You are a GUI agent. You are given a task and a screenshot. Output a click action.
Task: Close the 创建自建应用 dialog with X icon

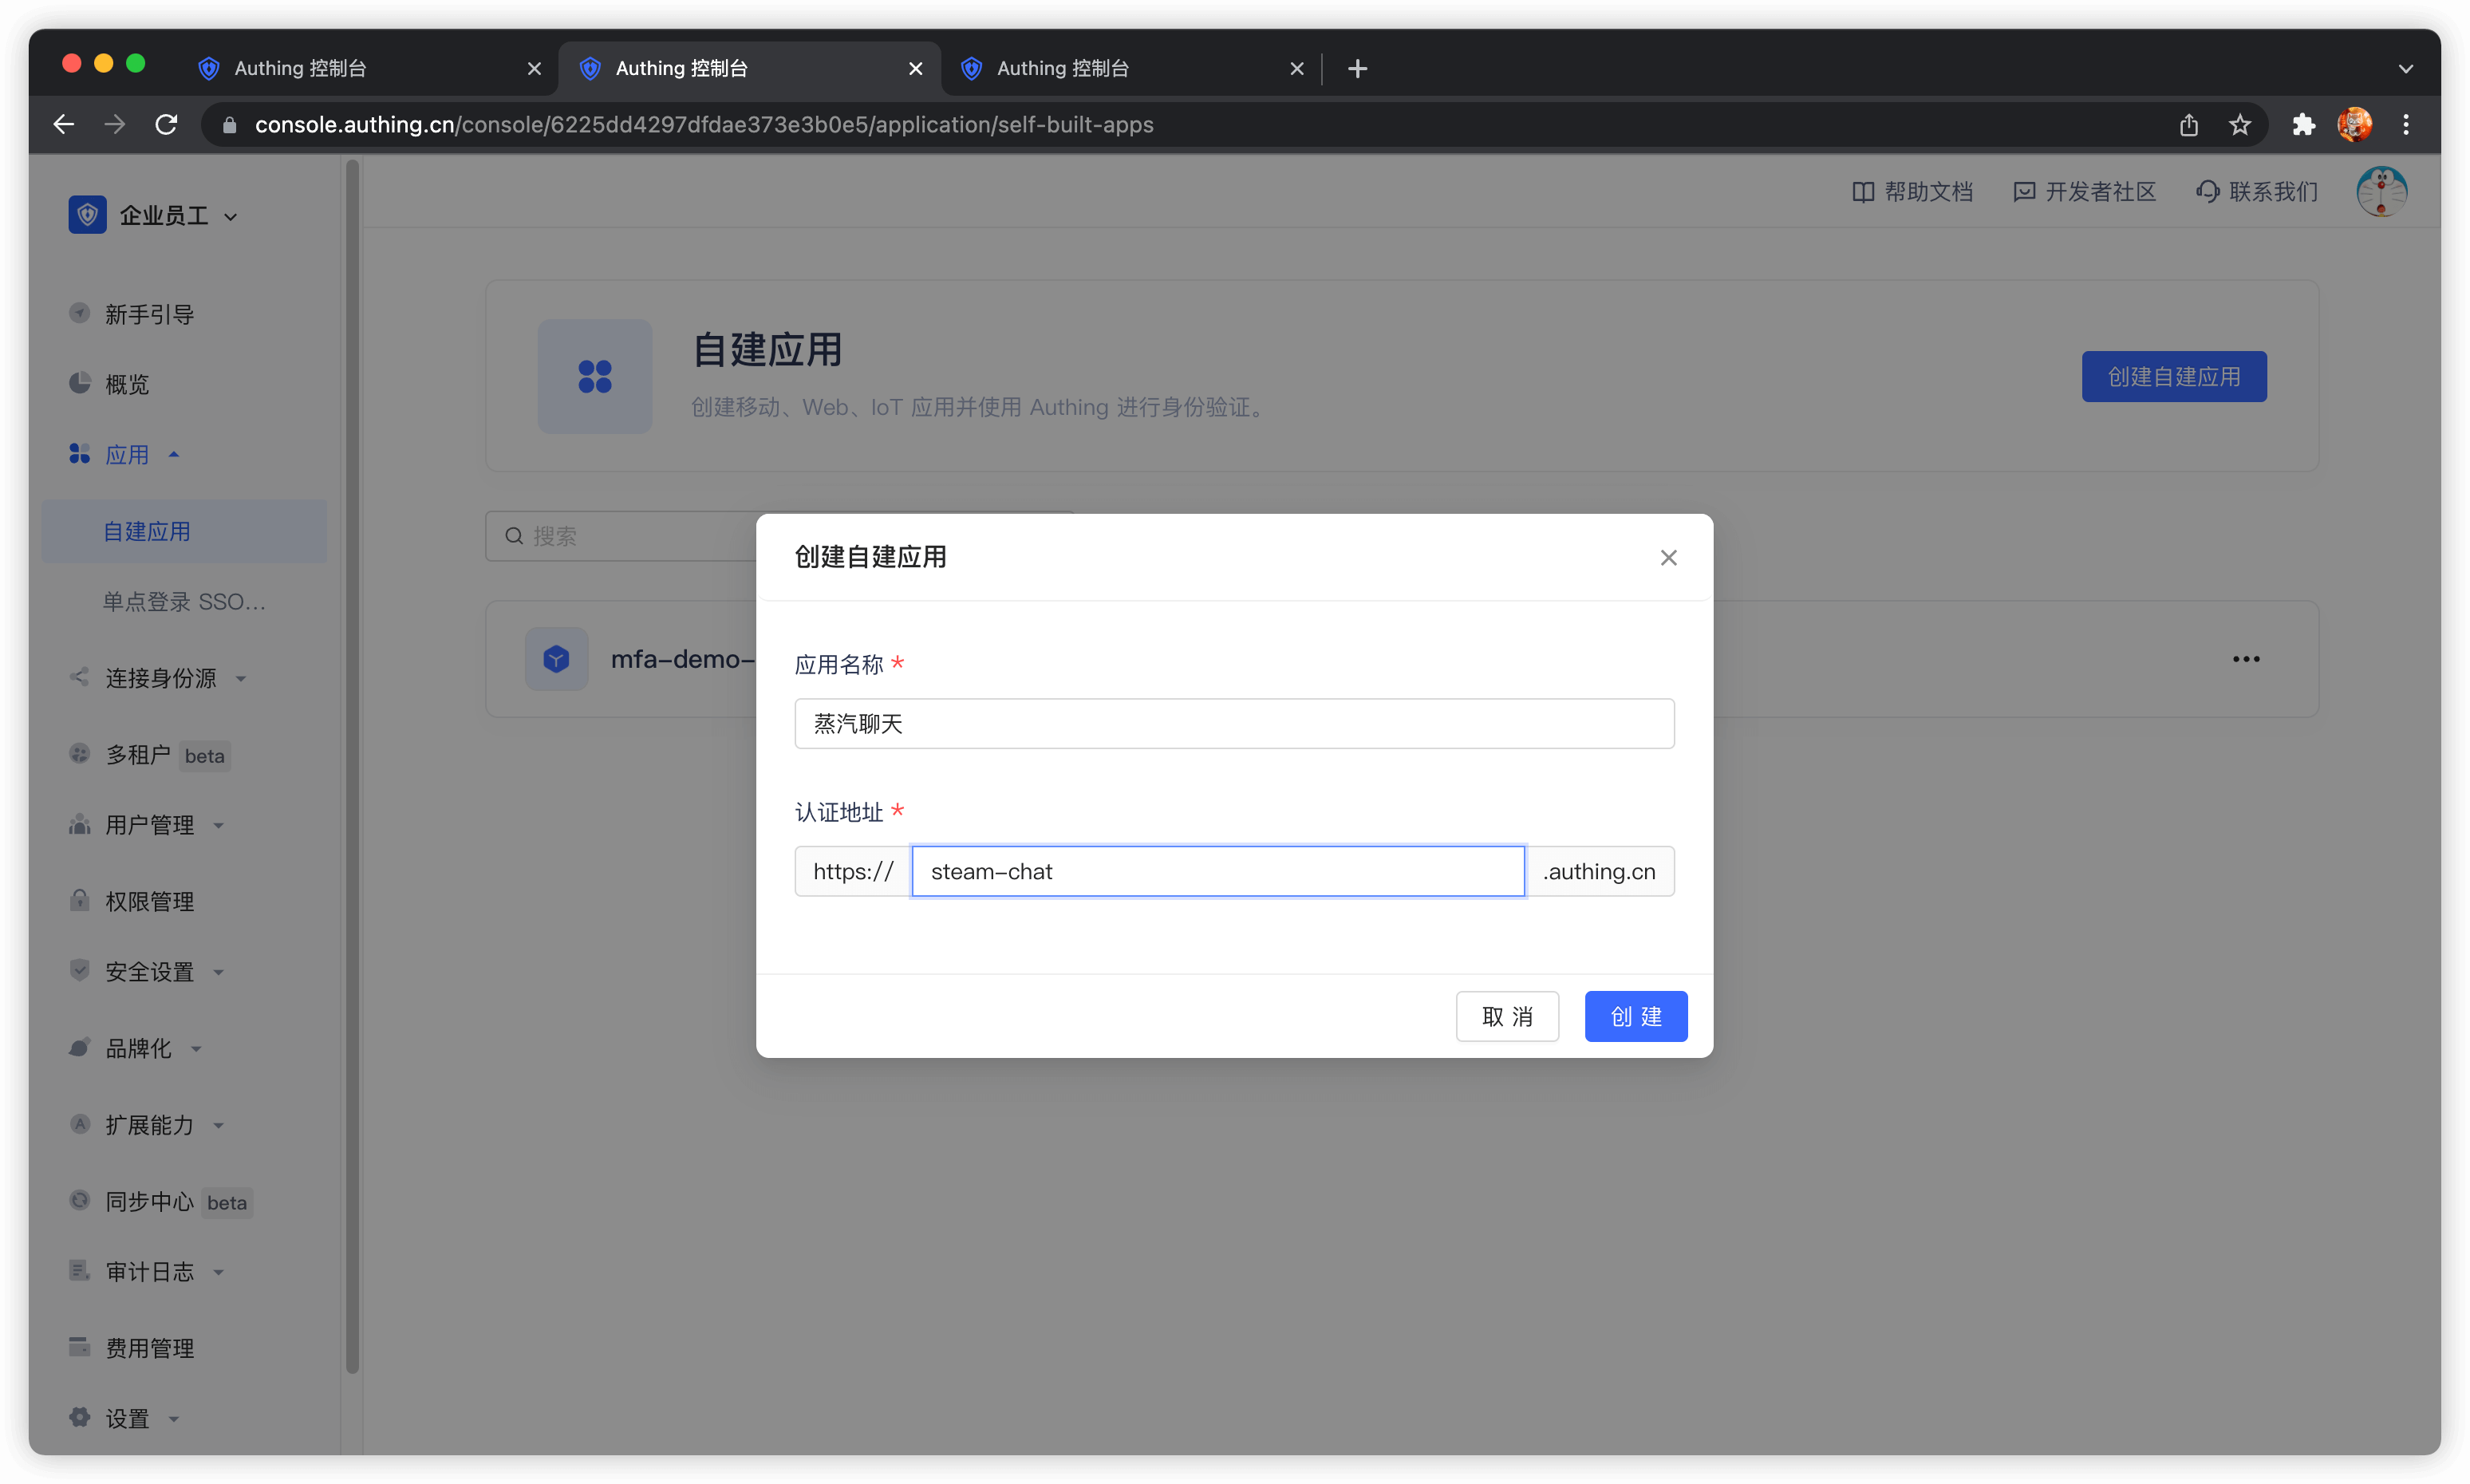pos(1668,557)
